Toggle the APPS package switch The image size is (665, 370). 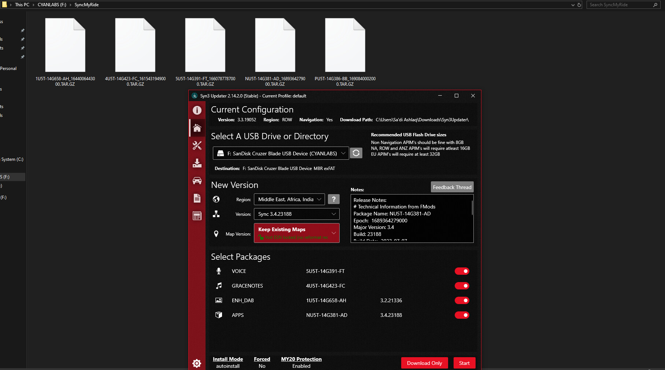tap(462, 315)
